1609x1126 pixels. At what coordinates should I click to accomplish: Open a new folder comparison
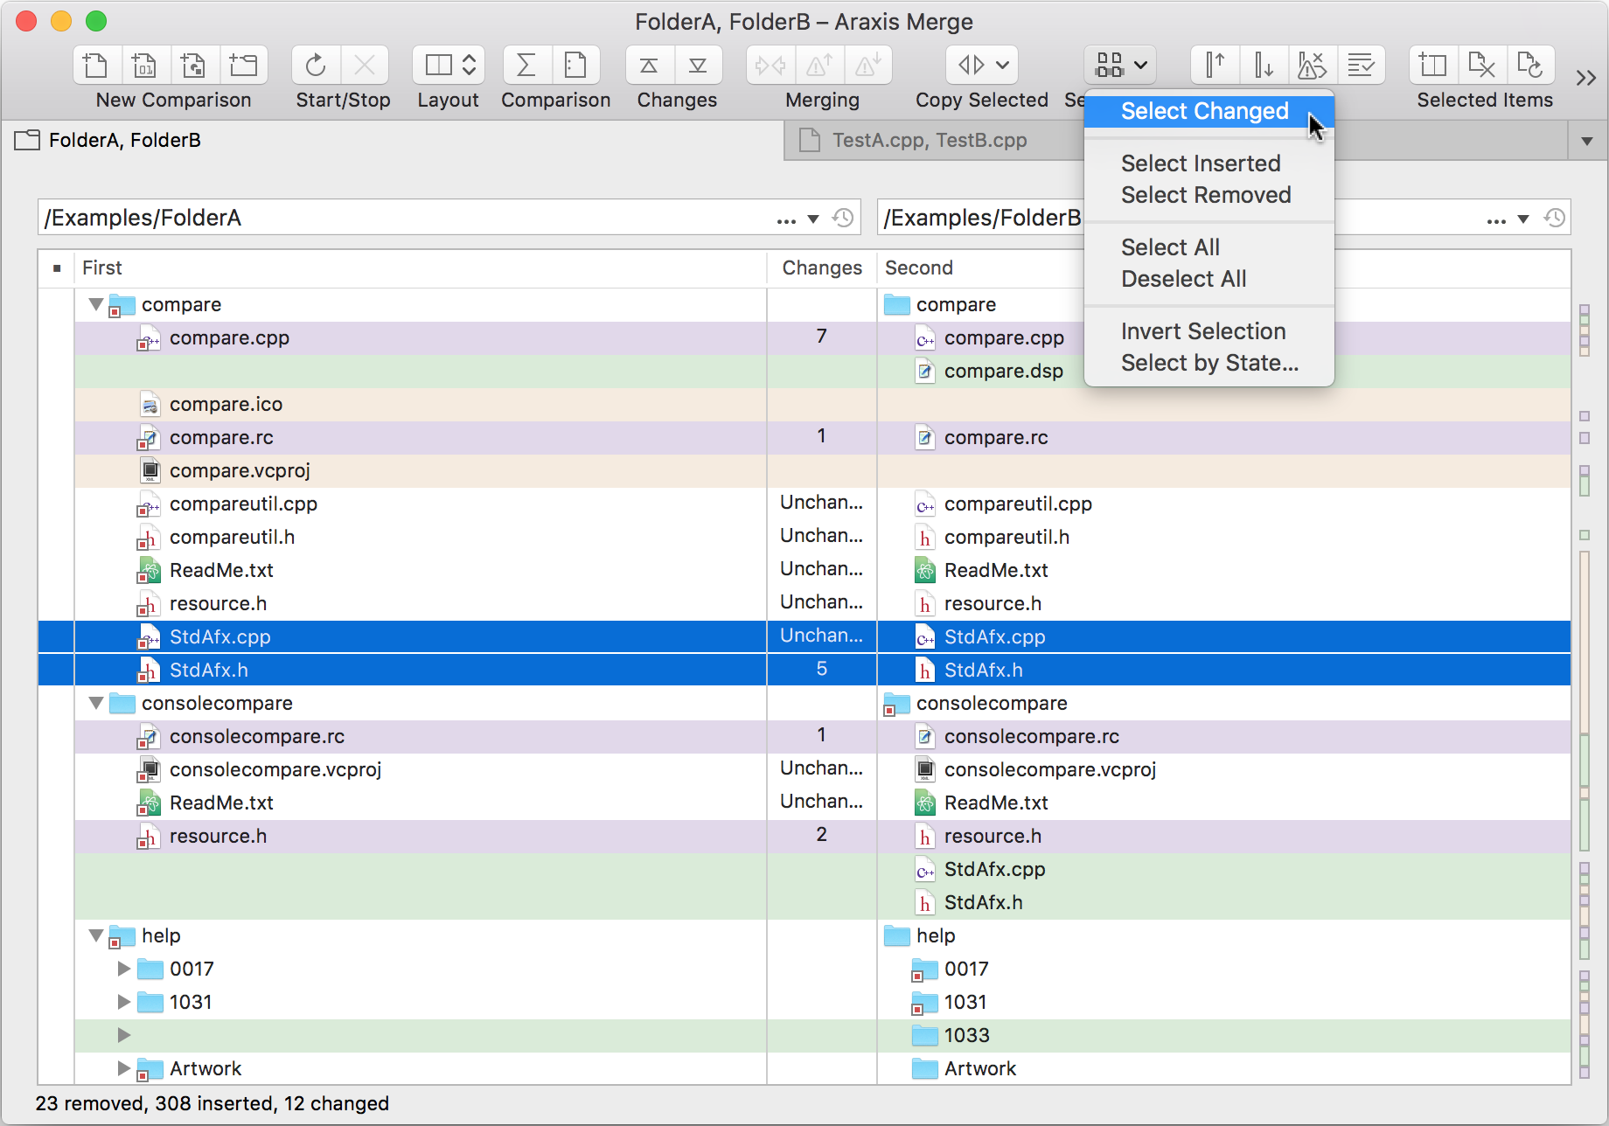(x=244, y=65)
